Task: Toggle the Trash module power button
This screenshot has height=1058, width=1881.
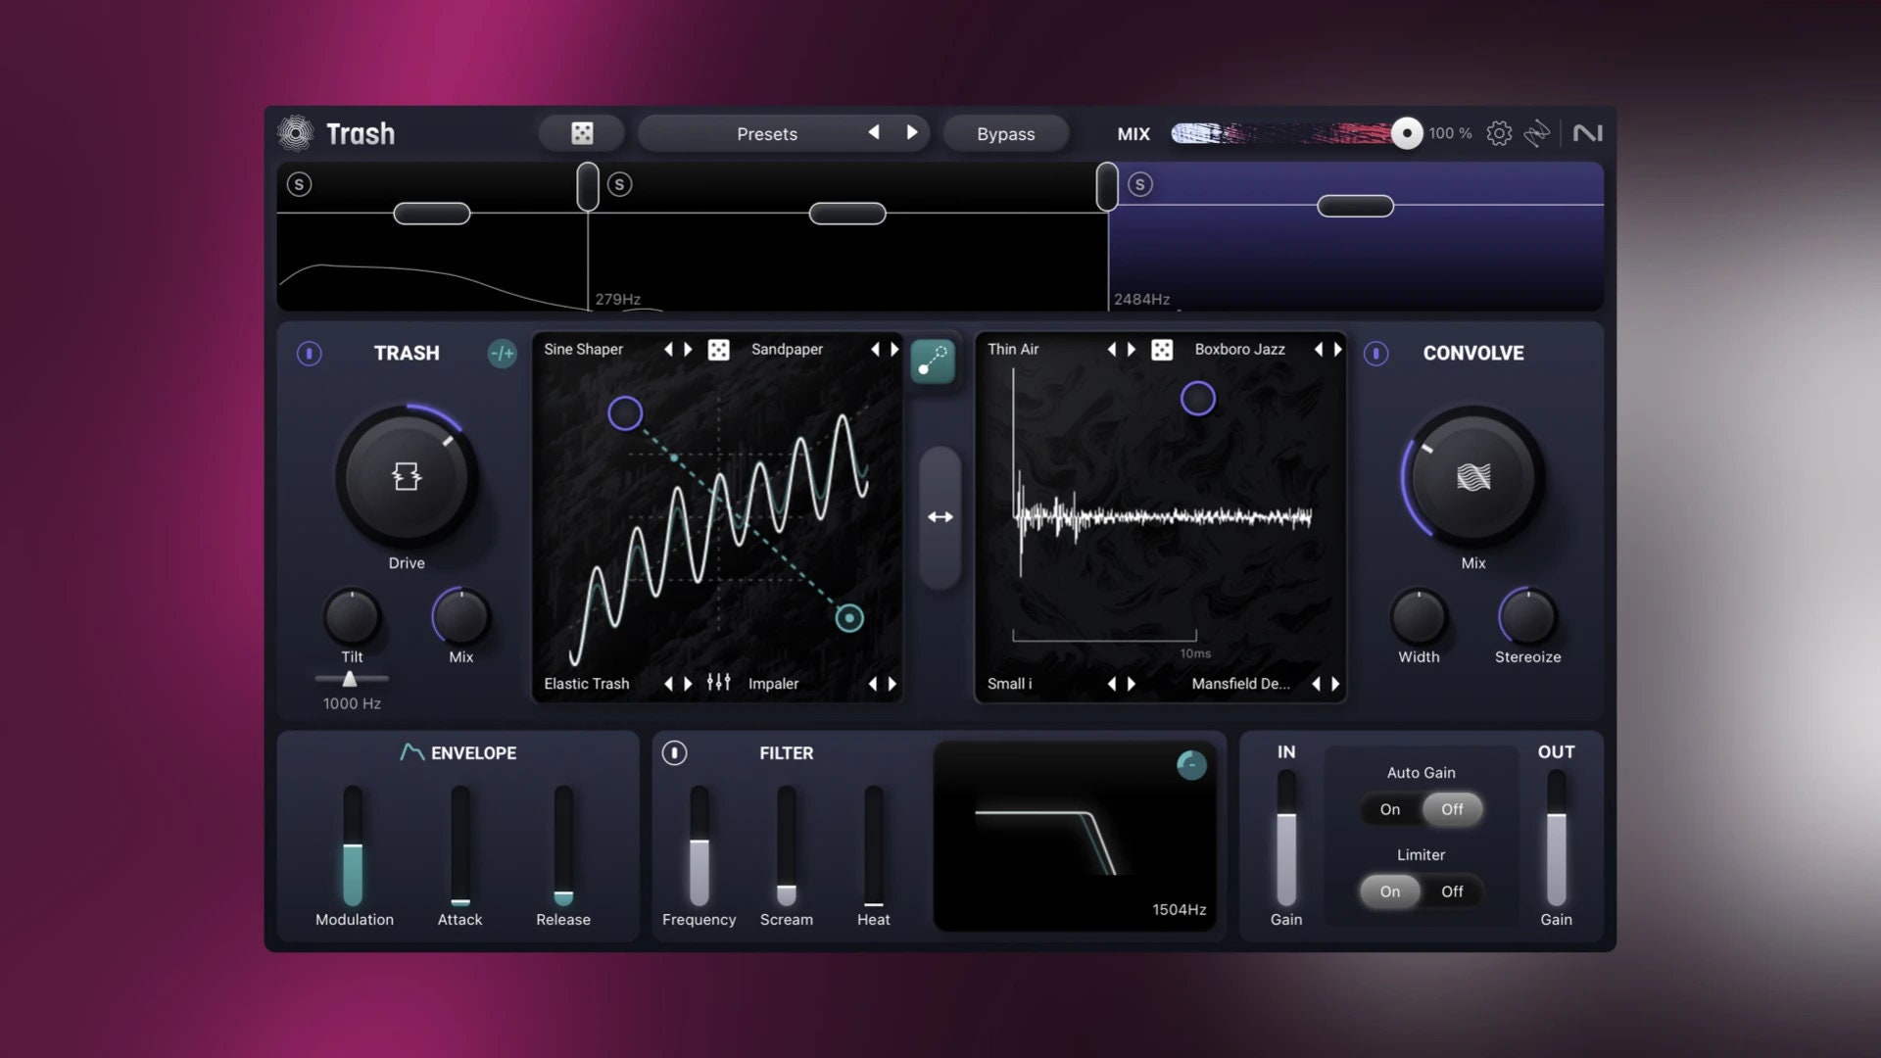Action: click(x=309, y=354)
